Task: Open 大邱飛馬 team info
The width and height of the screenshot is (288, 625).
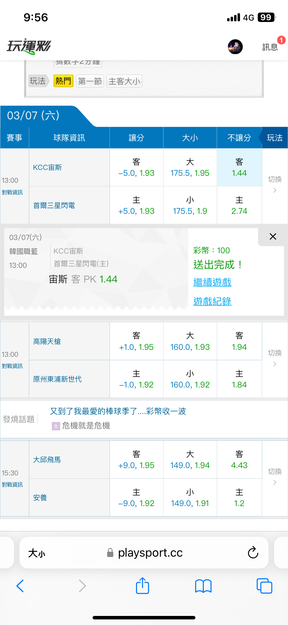Action: click(x=47, y=460)
